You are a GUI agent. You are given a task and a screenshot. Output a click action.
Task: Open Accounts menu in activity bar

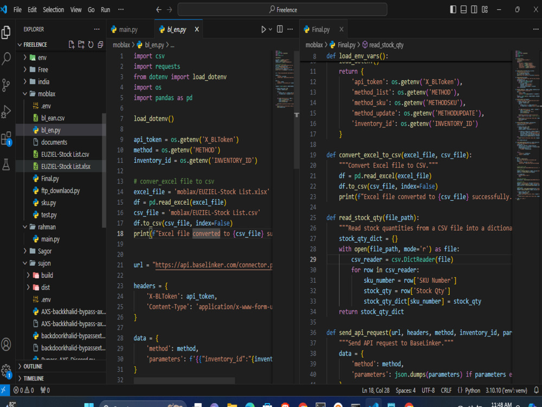coord(6,345)
